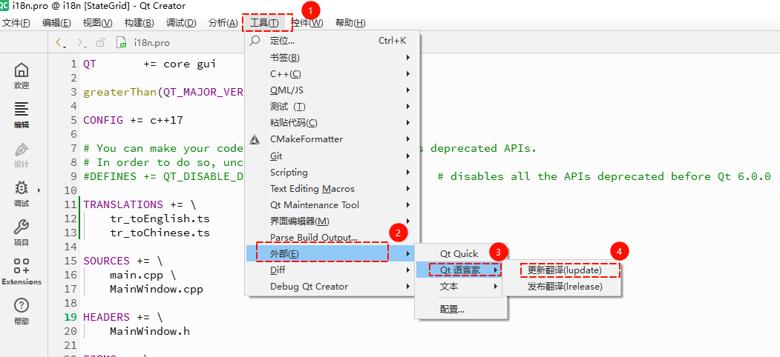Open the 设计 (Design) mode
The height and width of the screenshot is (357, 780).
[22, 156]
